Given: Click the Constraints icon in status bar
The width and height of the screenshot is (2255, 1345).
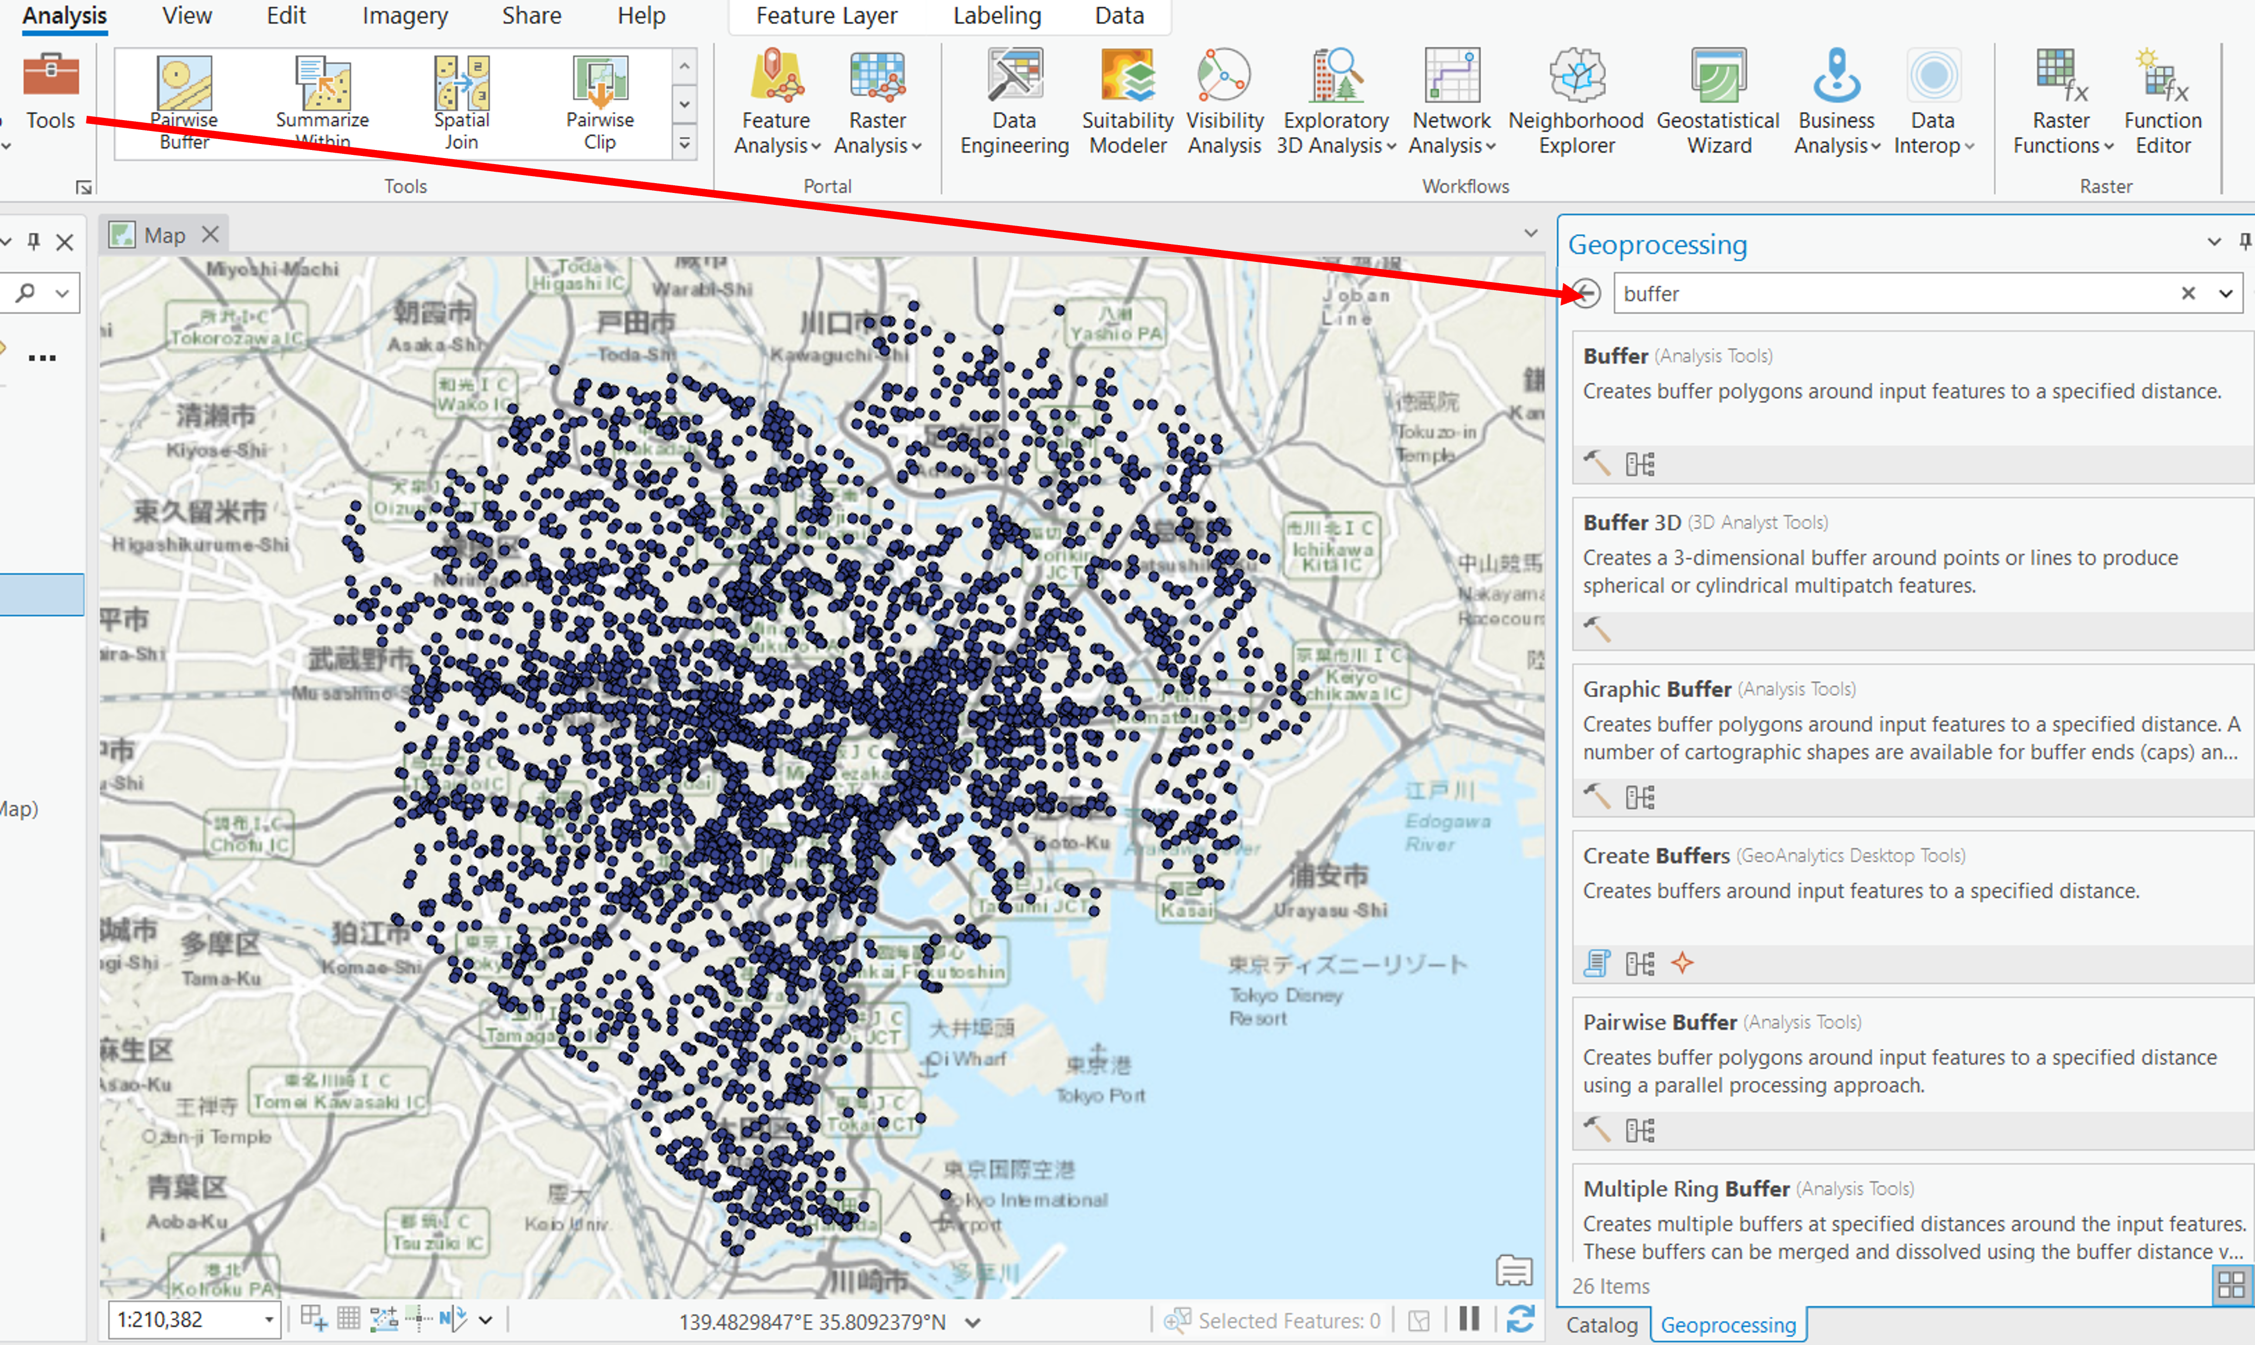Looking at the screenshot, I should pos(384,1319).
